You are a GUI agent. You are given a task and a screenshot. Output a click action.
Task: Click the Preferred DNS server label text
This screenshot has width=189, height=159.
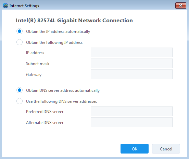tap(45, 112)
